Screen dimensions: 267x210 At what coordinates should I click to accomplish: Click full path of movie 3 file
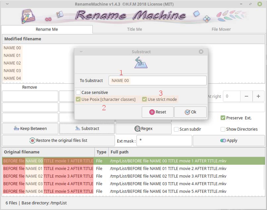(168, 176)
